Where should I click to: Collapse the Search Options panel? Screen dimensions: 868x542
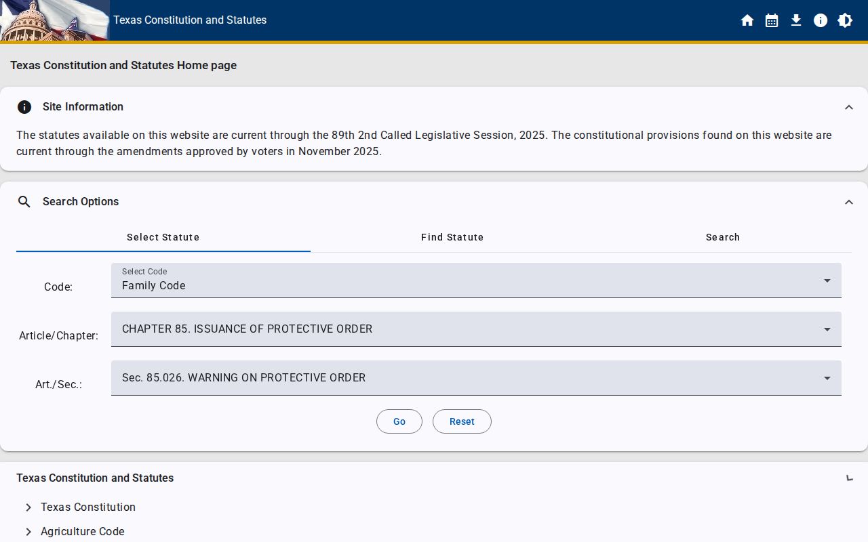pos(849,202)
